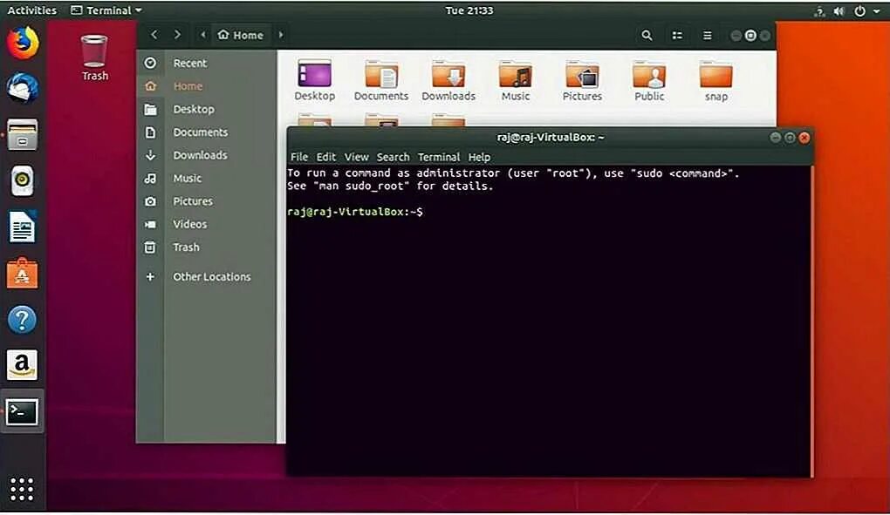Click the power icon in system tray

pyautogui.click(x=860, y=10)
